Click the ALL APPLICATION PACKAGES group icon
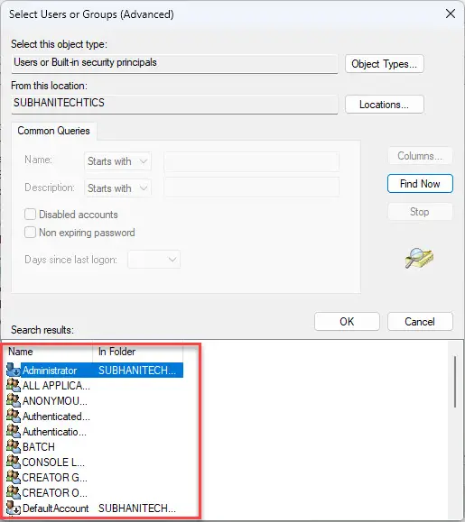465x522 pixels. pos(14,385)
